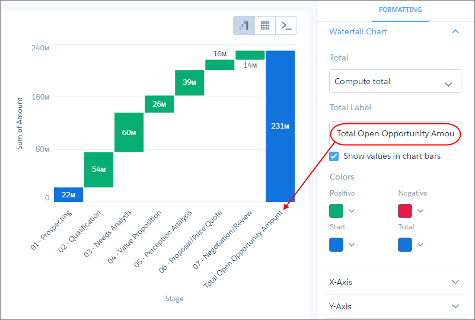Open the Total color dropdown arrow

coord(420,245)
